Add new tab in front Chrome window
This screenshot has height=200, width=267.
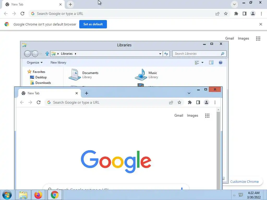(87, 93)
